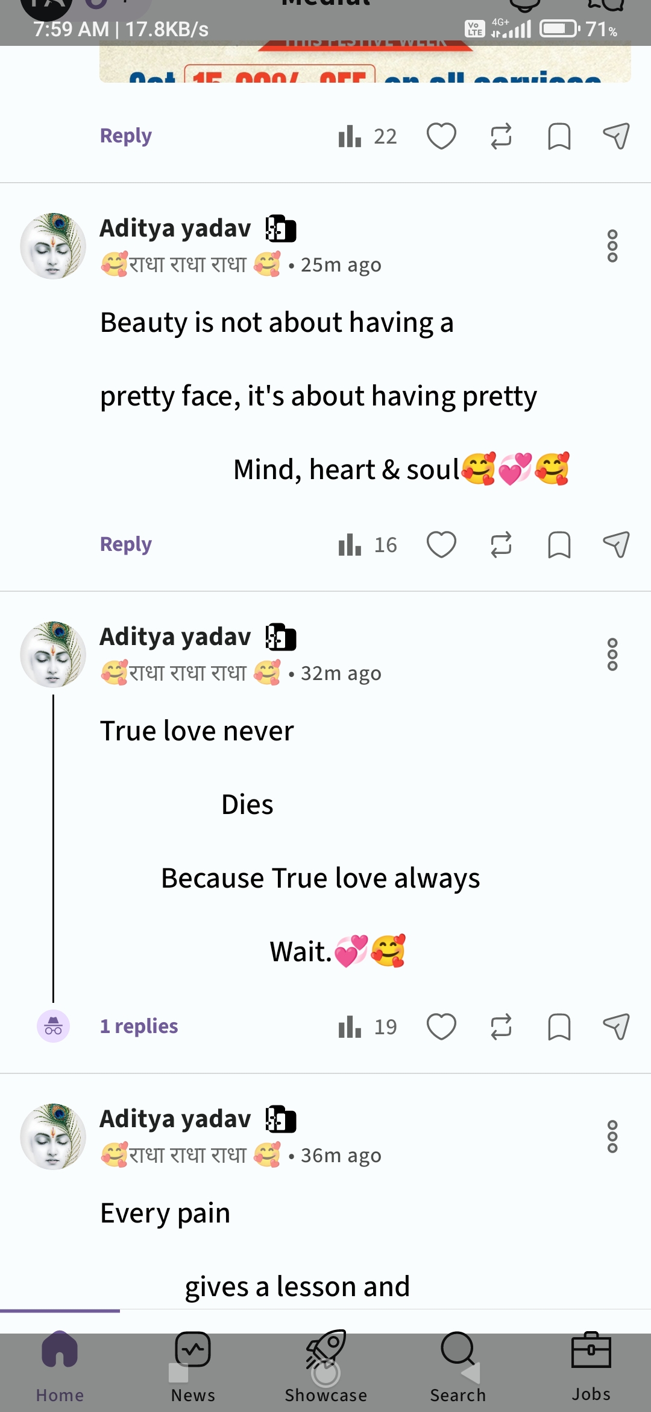This screenshot has height=1412, width=651.
Task: Expand the '1 replies' thread link
Action: point(139,1026)
